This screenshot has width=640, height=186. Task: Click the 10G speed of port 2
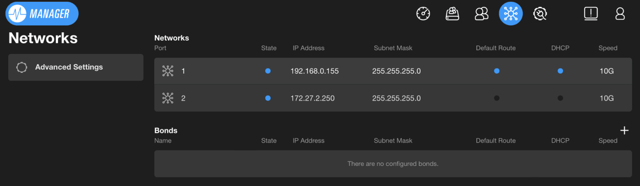pyautogui.click(x=606, y=98)
